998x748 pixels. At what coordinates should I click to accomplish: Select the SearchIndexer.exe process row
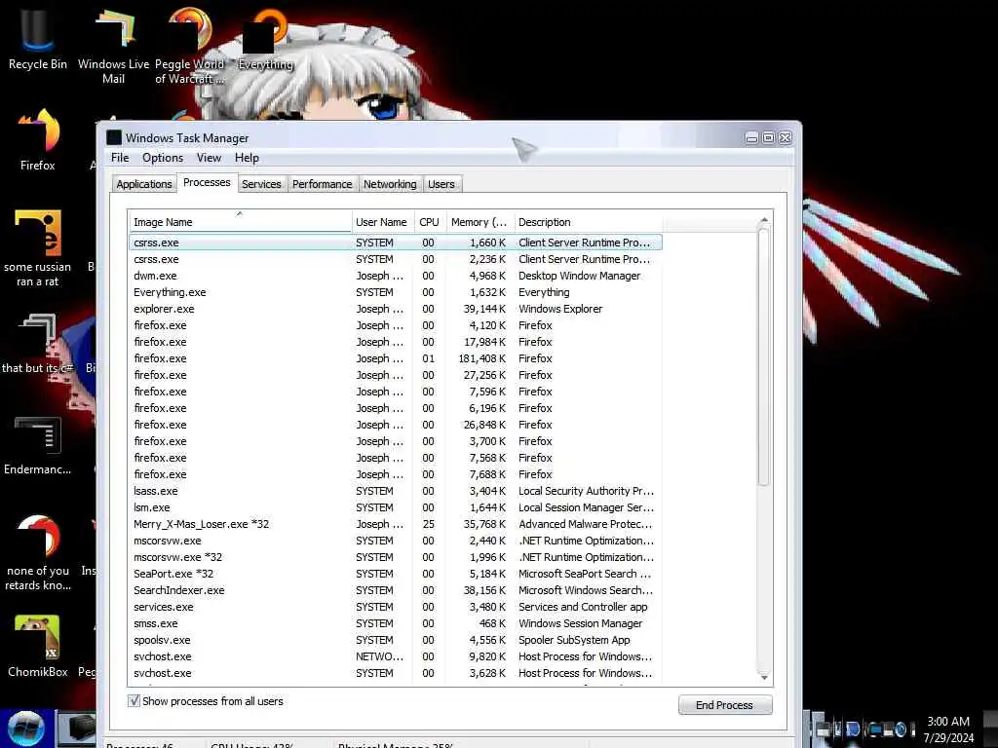coord(396,589)
